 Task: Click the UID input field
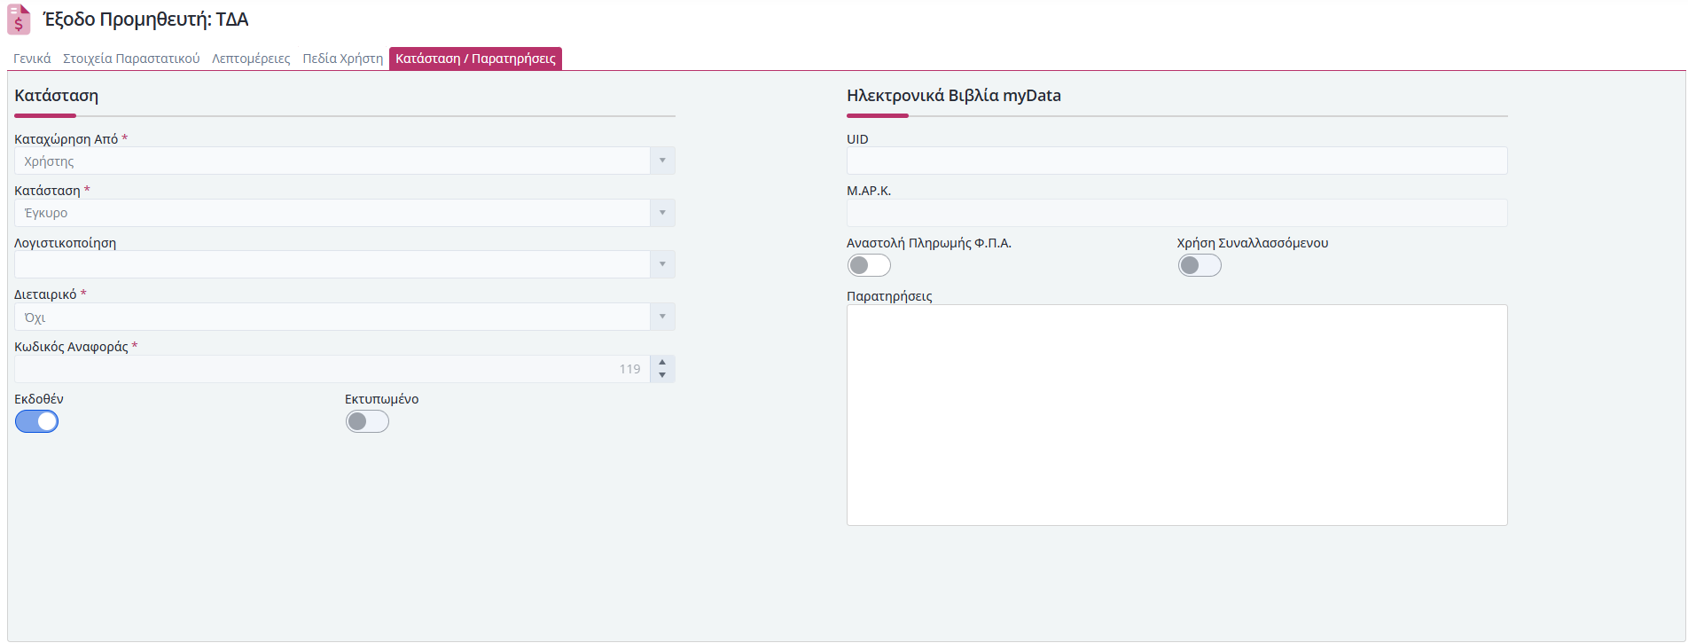1176,161
